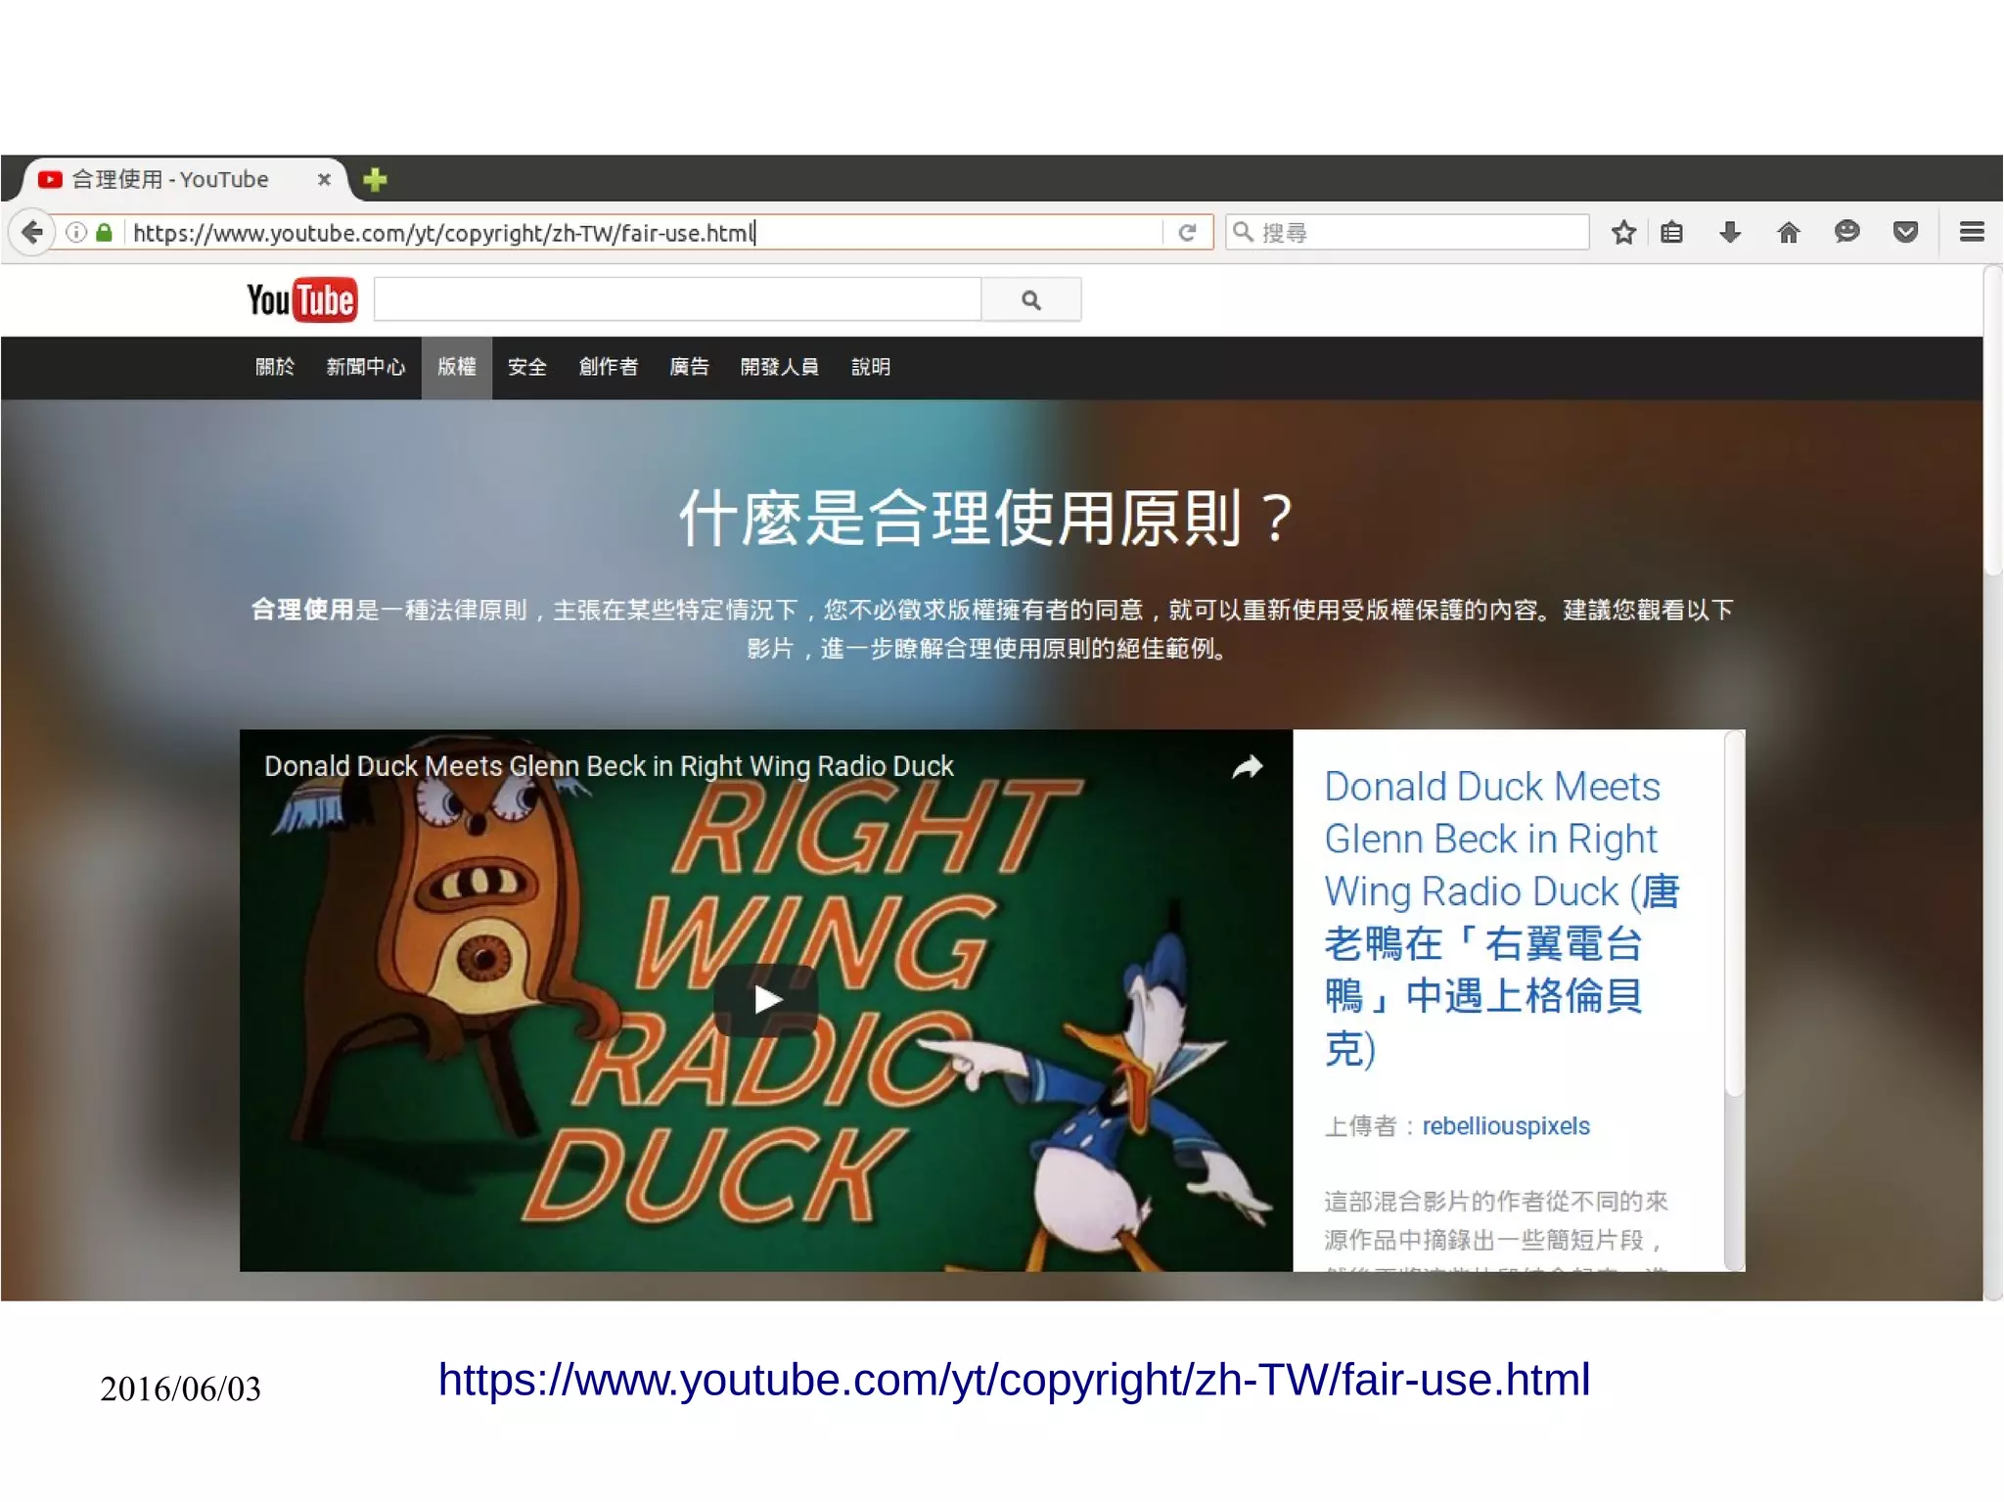Reload the page with refresh icon
2004x1502 pixels.
[x=1187, y=233]
